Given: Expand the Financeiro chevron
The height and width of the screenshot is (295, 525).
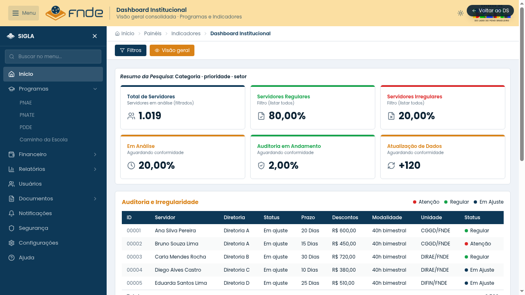Looking at the screenshot, I should pos(95,154).
